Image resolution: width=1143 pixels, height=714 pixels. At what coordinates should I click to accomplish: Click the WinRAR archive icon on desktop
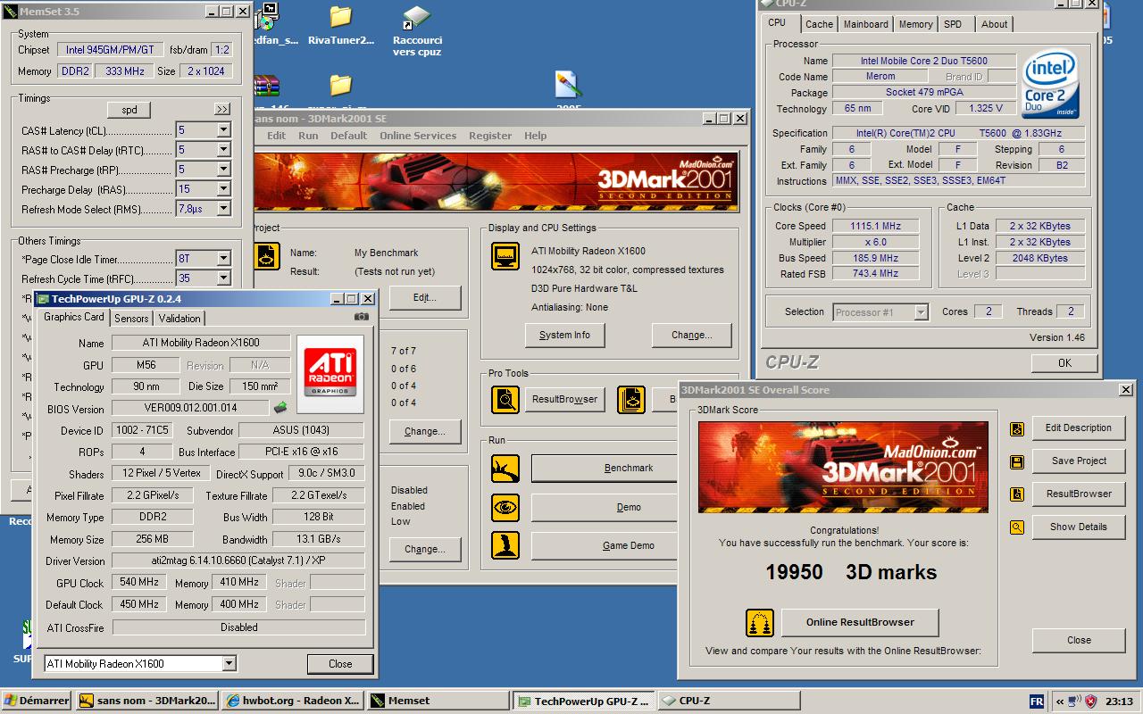pyautogui.click(x=266, y=86)
